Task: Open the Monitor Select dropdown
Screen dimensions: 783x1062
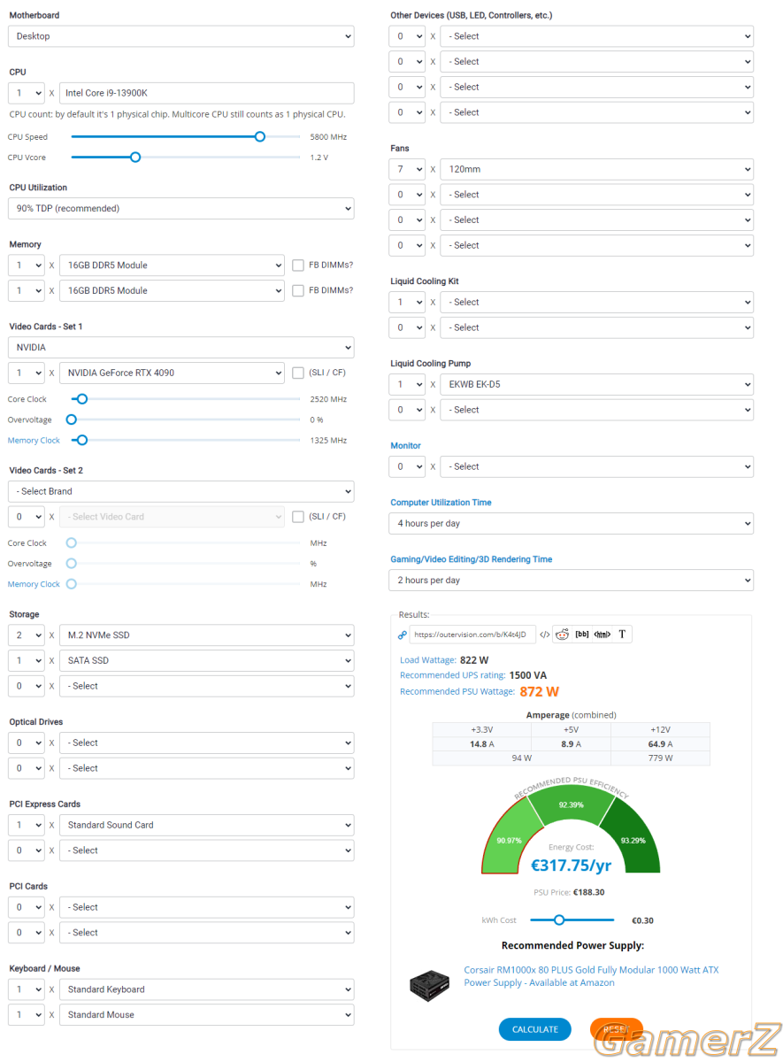Action: coord(596,466)
